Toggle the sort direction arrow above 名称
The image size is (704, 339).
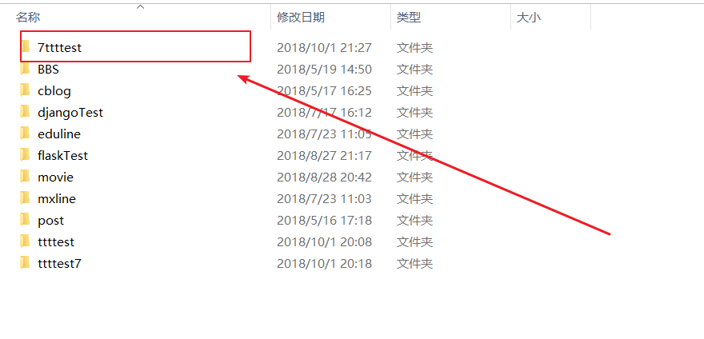point(140,6)
